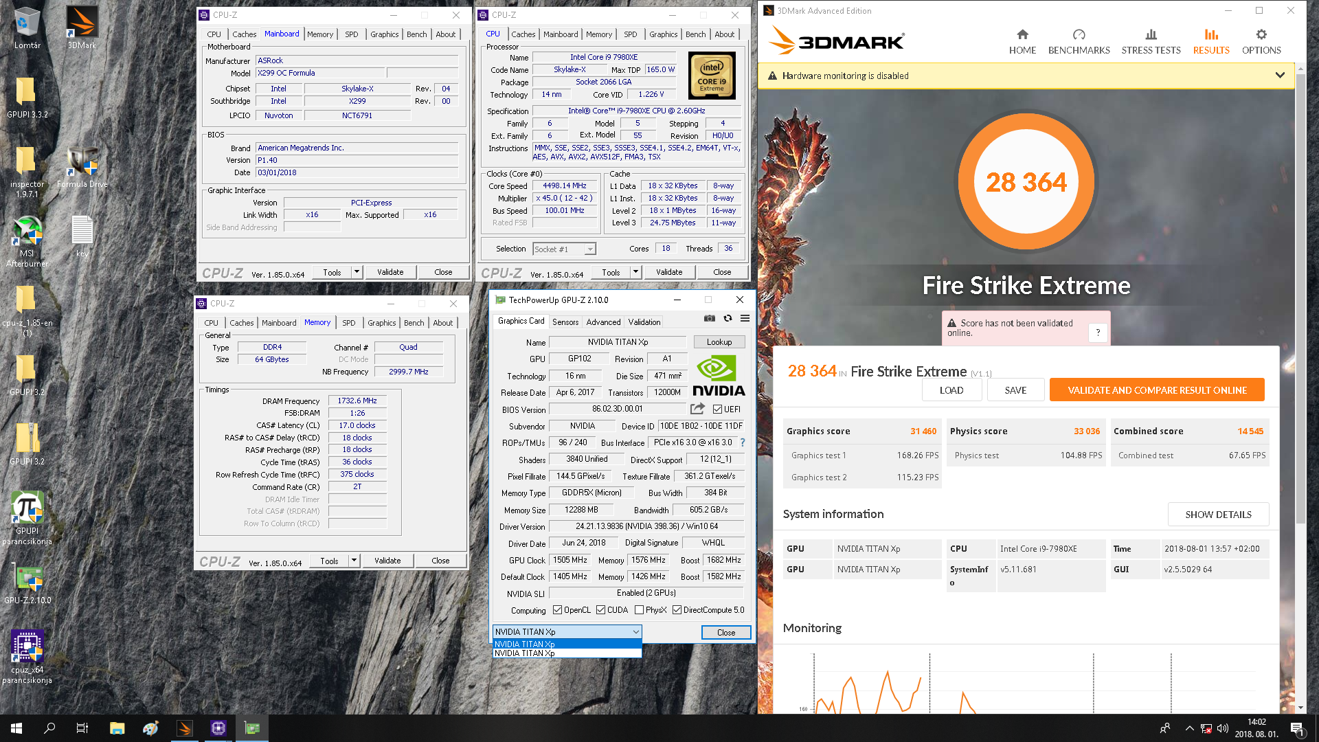Open Tools dropdown arrow in Mainboard CPU-Z window
Screen dimensions: 1319x742
tap(357, 272)
